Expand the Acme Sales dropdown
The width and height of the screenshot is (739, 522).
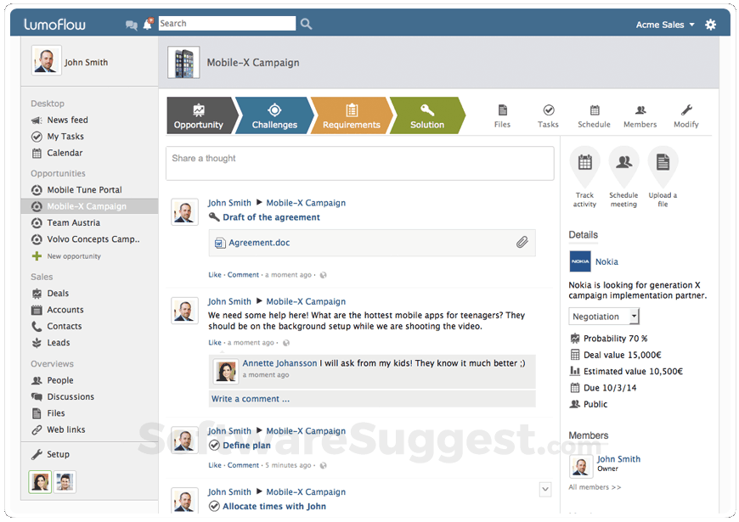(x=665, y=25)
